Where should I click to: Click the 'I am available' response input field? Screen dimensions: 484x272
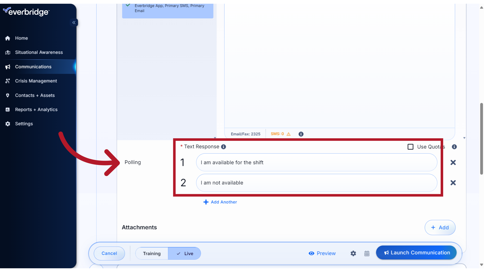click(x=316, y=162)
